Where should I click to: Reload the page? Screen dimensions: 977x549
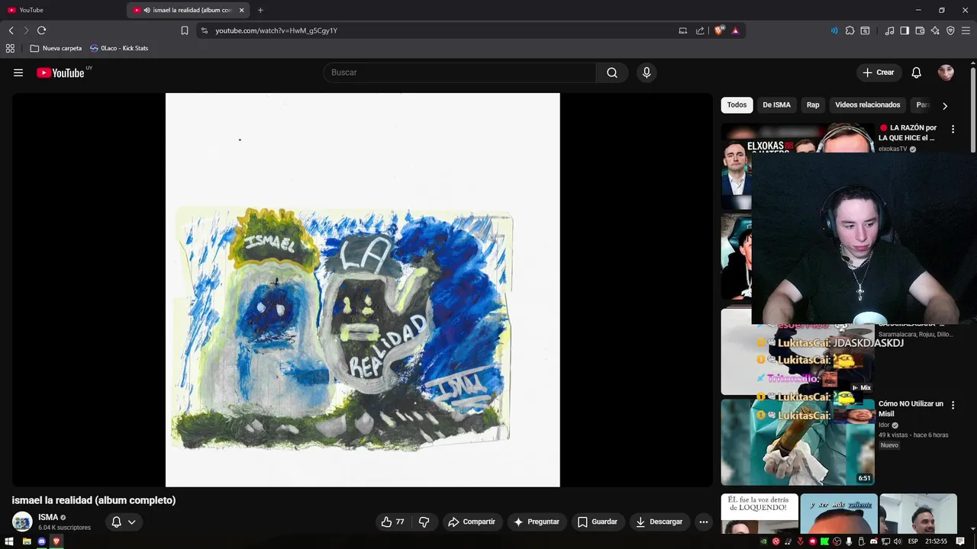click(41, 30)
